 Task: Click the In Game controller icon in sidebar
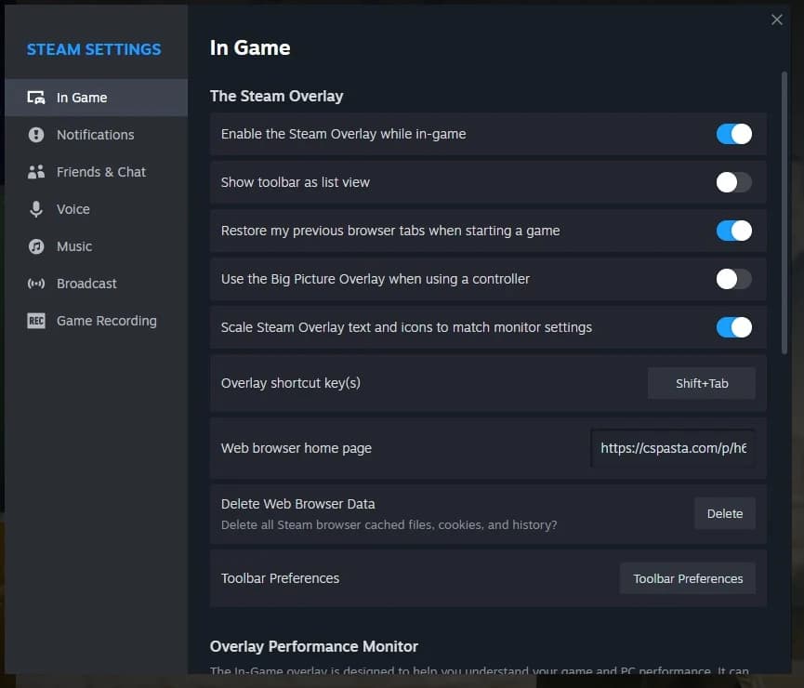pos(36,98)
